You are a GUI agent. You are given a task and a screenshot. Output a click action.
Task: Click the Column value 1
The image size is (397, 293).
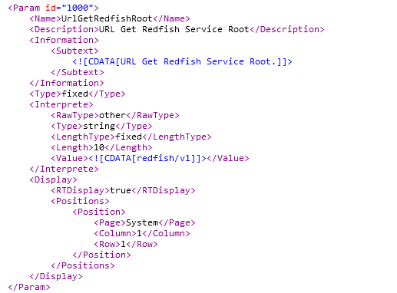tap(139, 233)
